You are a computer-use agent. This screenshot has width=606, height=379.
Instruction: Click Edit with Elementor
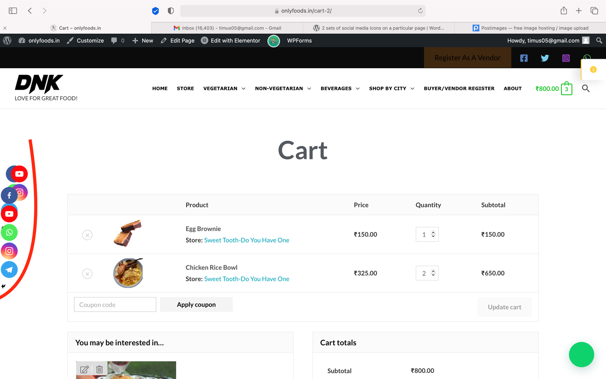pos(231,41)
